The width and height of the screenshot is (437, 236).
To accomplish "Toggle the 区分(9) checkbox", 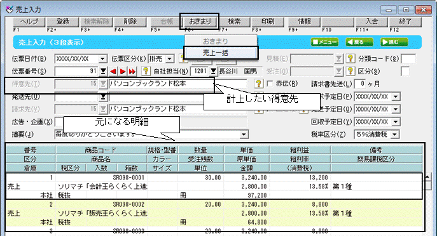I will [405, 72].
